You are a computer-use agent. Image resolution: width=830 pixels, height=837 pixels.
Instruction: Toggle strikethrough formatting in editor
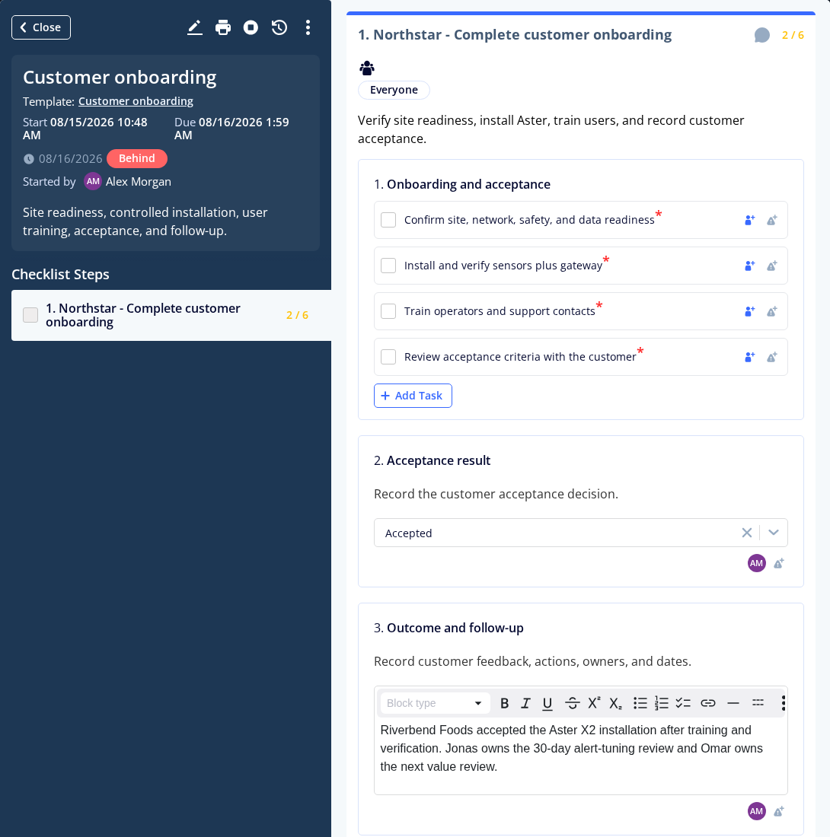572,703
